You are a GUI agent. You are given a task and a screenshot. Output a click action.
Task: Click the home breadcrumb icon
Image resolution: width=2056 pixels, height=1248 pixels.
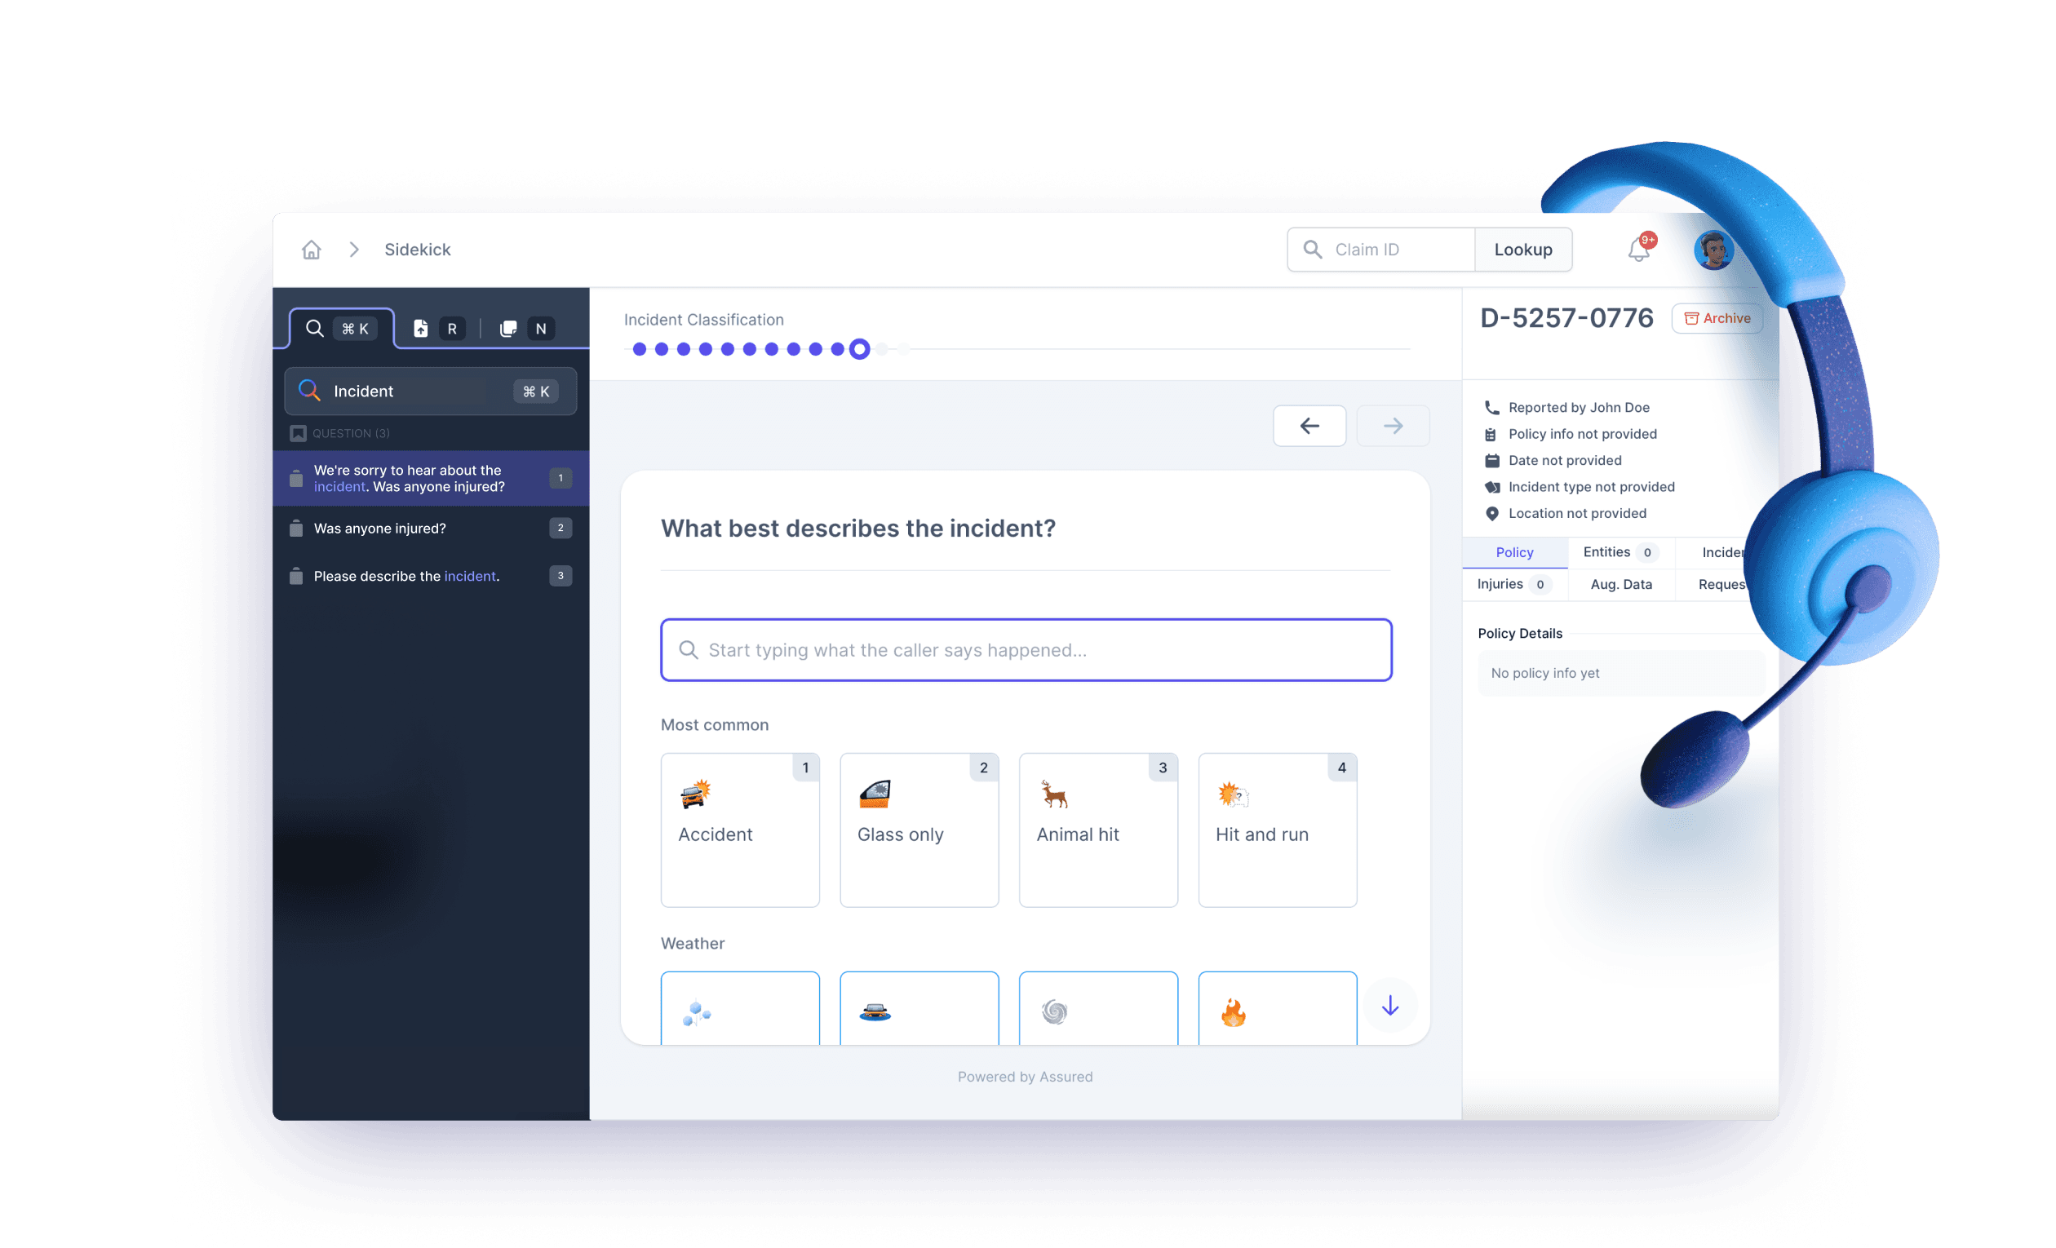click(310, 249)
